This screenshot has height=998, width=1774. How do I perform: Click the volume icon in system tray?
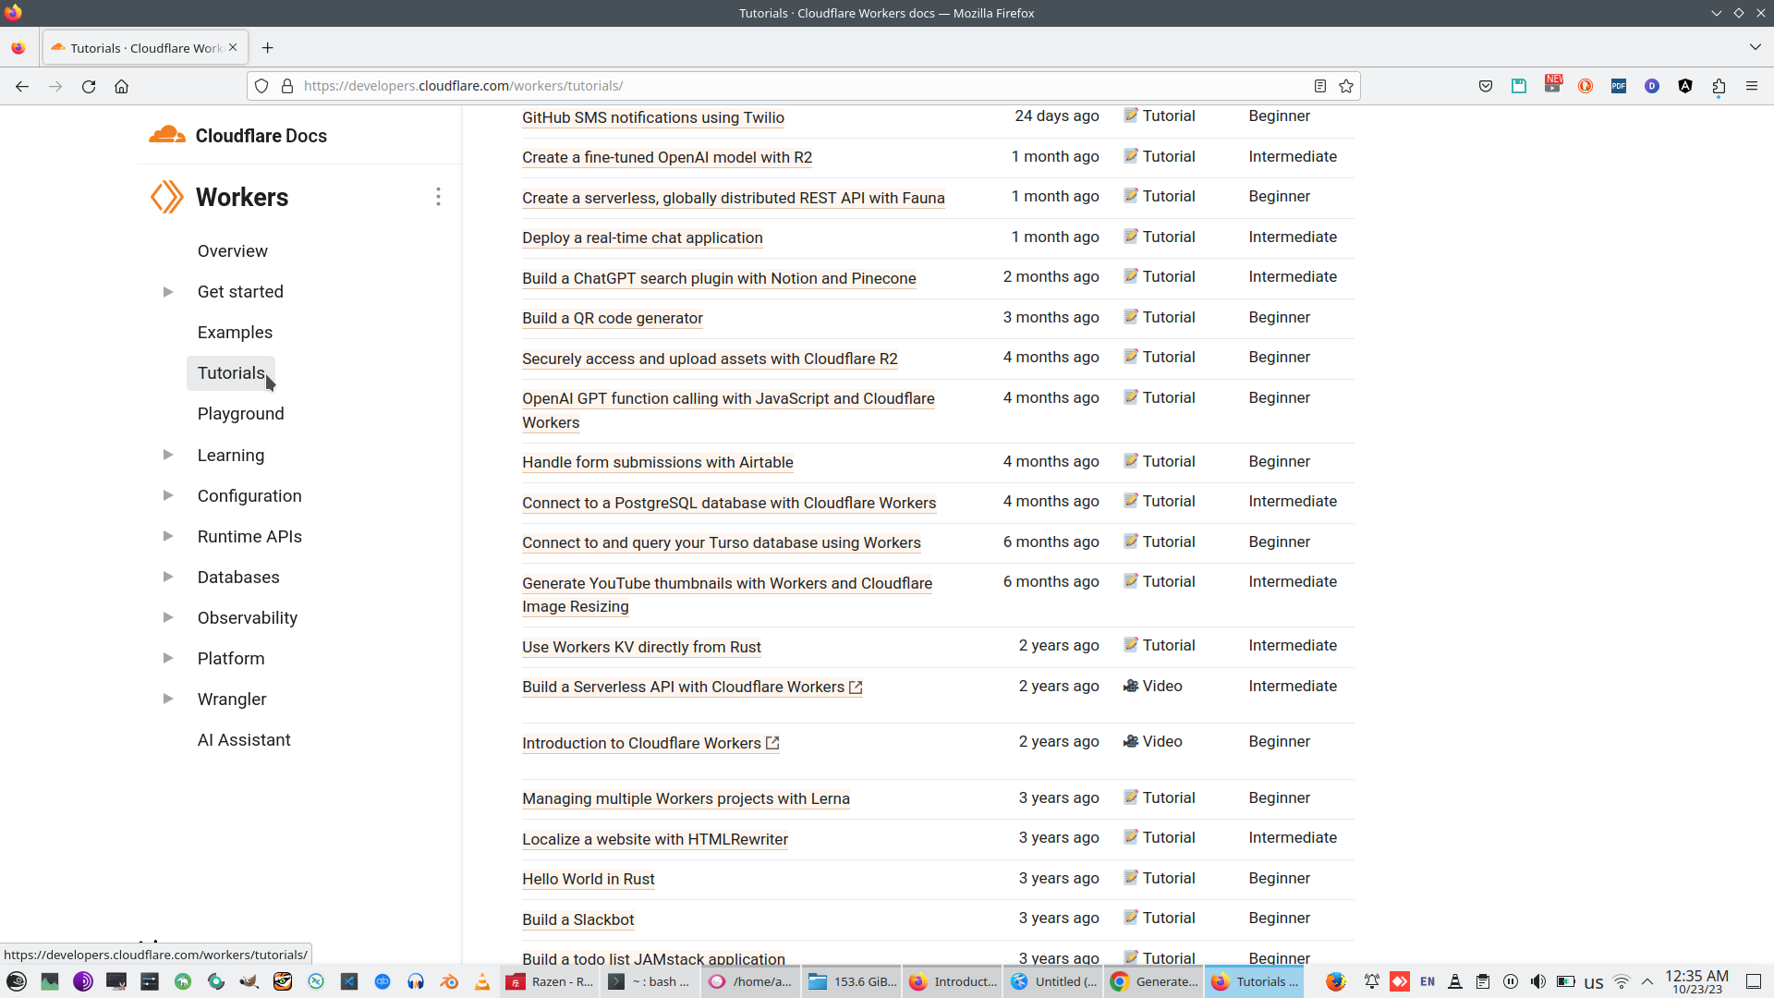tap(1537, 981)
